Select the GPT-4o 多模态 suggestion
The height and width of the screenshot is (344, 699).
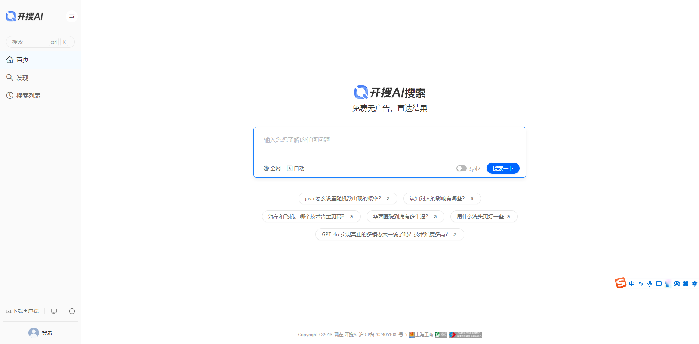(389, 234)
